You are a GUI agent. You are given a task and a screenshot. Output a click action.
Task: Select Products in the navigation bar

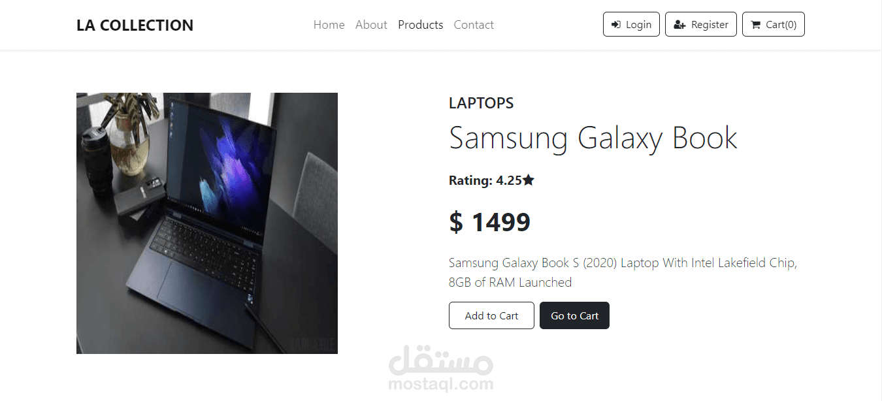point(420,25)
